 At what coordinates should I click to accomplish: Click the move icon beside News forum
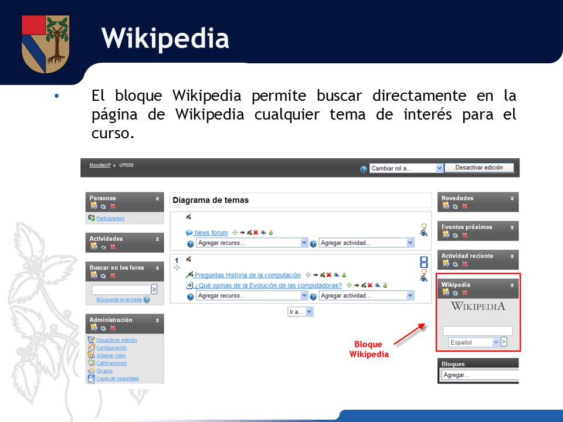235,233
